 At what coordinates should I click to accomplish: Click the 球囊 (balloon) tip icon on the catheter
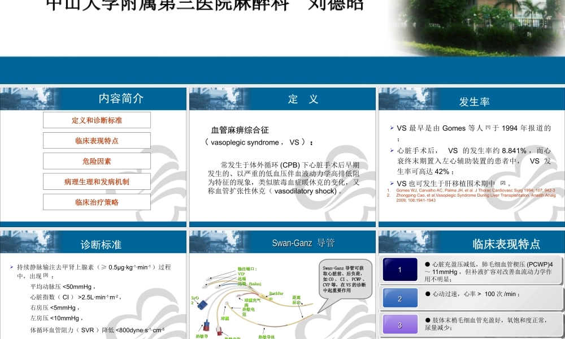click(227, 303)
